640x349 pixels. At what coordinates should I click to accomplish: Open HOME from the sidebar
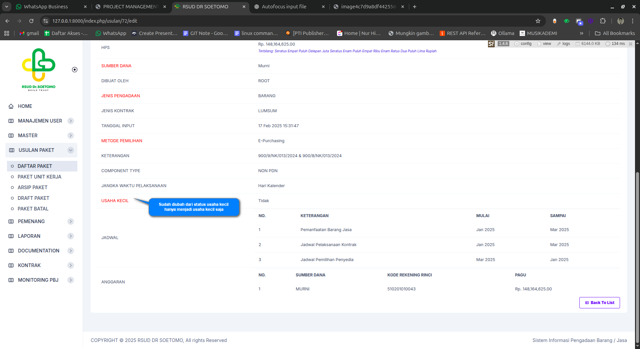[x=25, y=106]
